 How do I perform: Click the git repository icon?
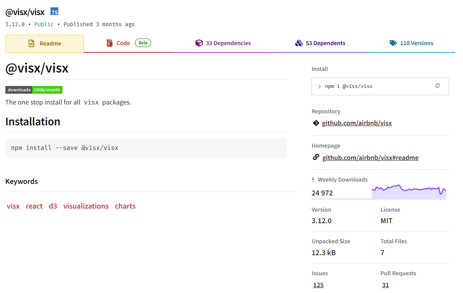point(316,123)
